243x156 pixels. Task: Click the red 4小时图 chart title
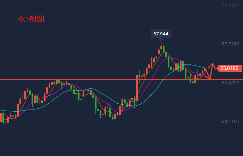31,19
